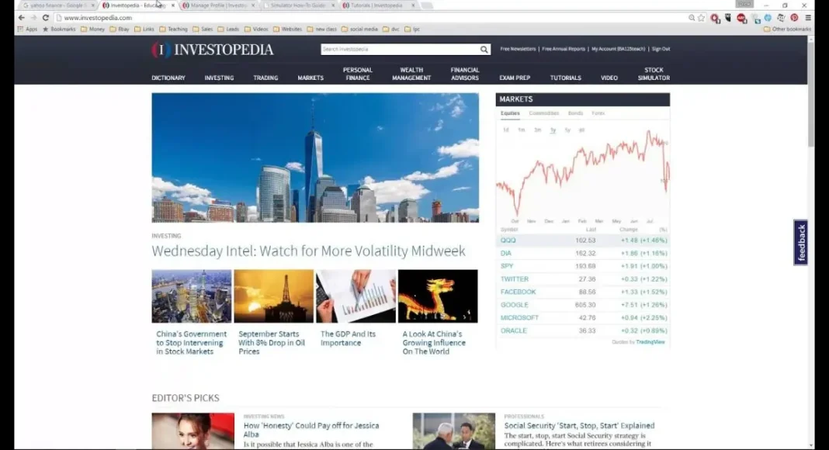Click the QQQ symbol row
Image resolution: width=829 pixels, height=450 pixels.
pyautogui.click(x=583, y=241)
